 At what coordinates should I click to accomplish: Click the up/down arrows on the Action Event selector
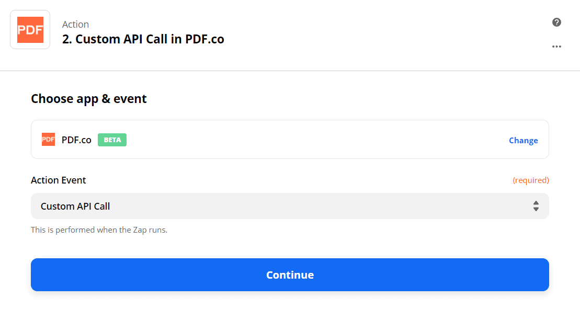536,206
